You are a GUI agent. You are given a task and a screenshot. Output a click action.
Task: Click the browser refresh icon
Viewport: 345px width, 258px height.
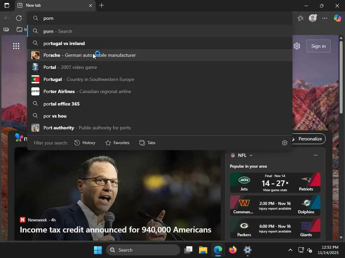[19, 18]
